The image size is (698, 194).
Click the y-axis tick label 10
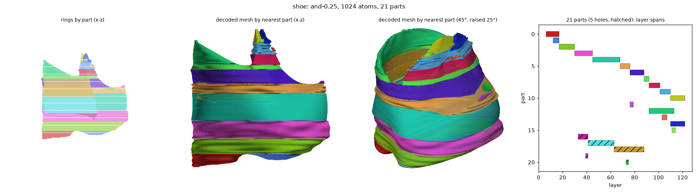(x=532, y=98)
